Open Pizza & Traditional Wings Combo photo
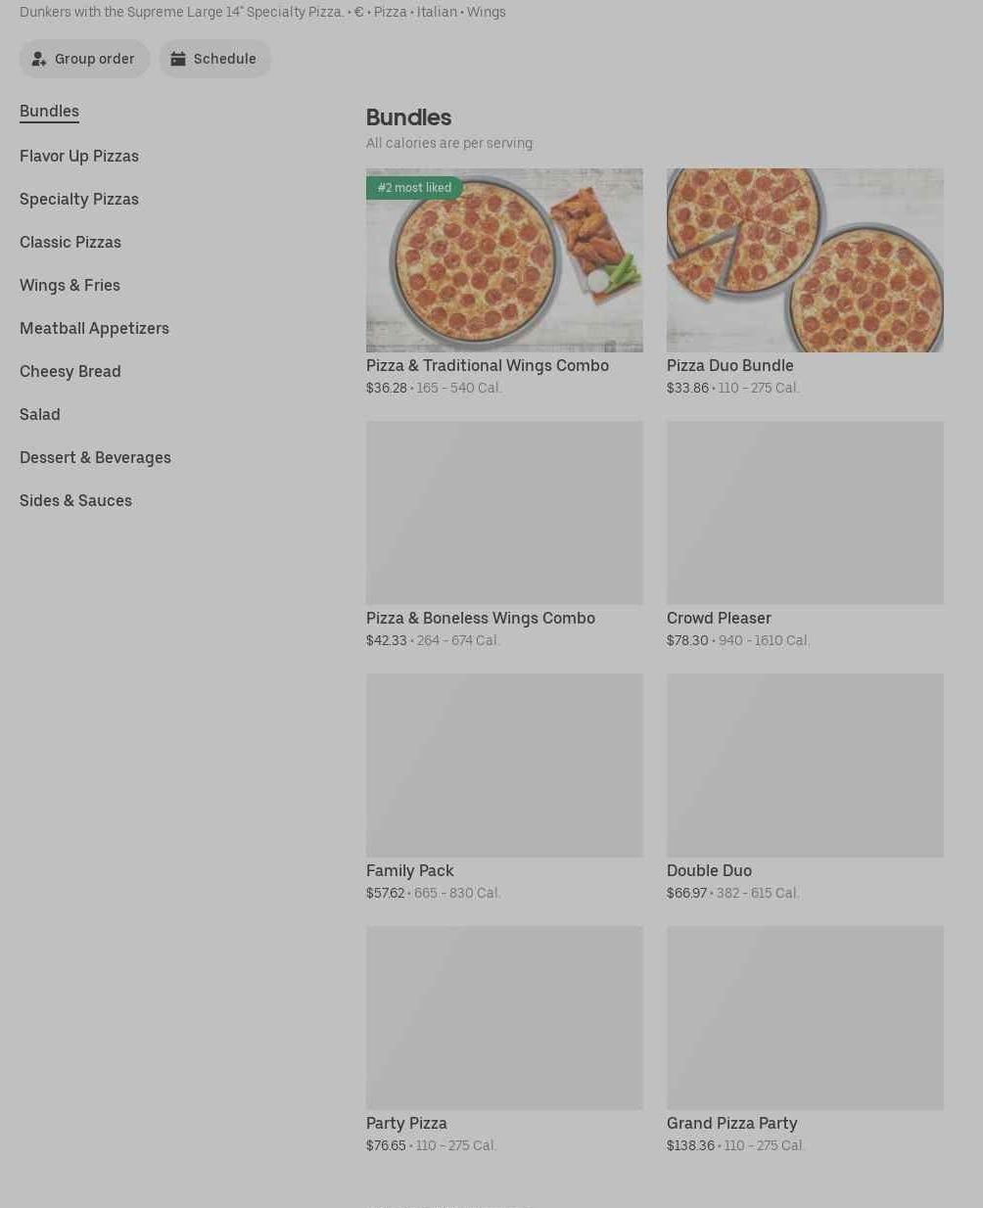This screenshot has height=1208, width=983. coord(504,260)
